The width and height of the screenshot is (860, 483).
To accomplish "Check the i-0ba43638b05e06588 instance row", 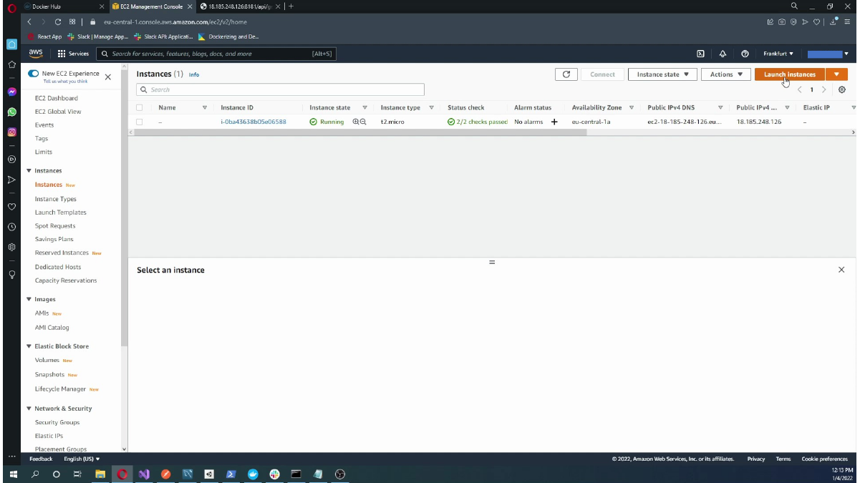I will point(140,122).
